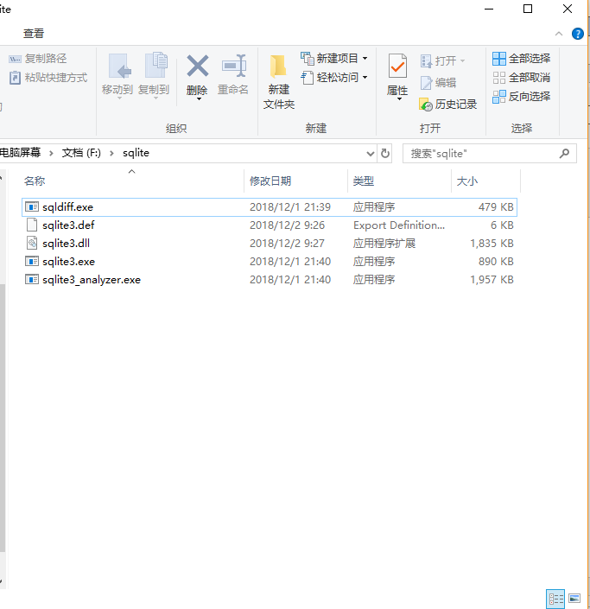Open the Help question mark icon
Viewport: 590px width, 609px height.
coord(578,34)
